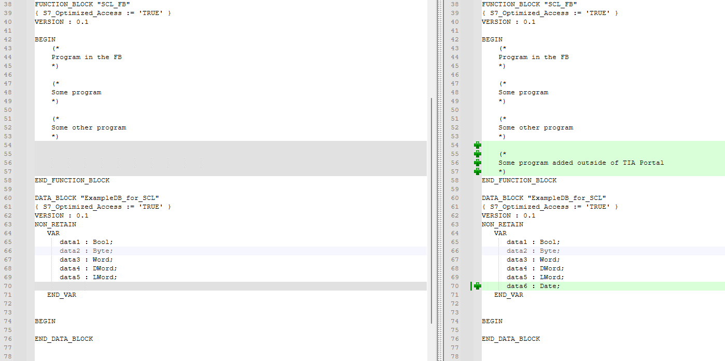
Task: Click NON_RETAIN in the right pane
Action: (x=502, y=224)
